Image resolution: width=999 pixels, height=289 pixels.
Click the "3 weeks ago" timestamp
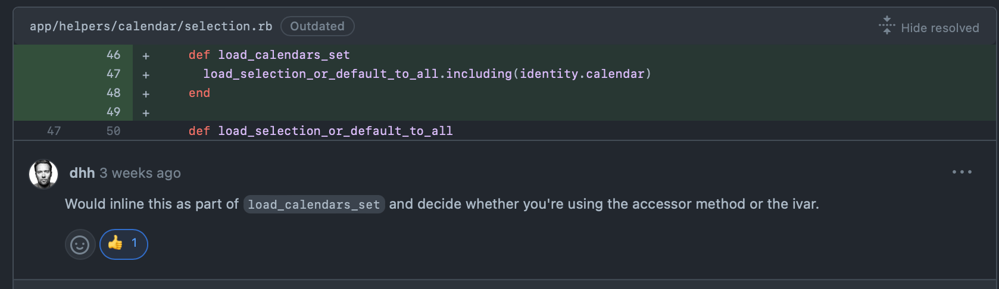coord(140,173)
